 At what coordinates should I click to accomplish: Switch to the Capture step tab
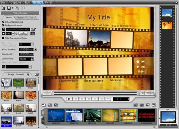(x=16, y=2)
